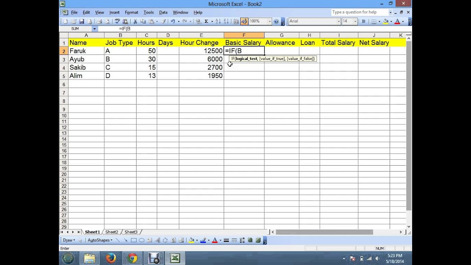Image resolution: width=471 pixels, height=265 pixels.
Task: Open the Arial font name dropdown
Action: (339, 21)
